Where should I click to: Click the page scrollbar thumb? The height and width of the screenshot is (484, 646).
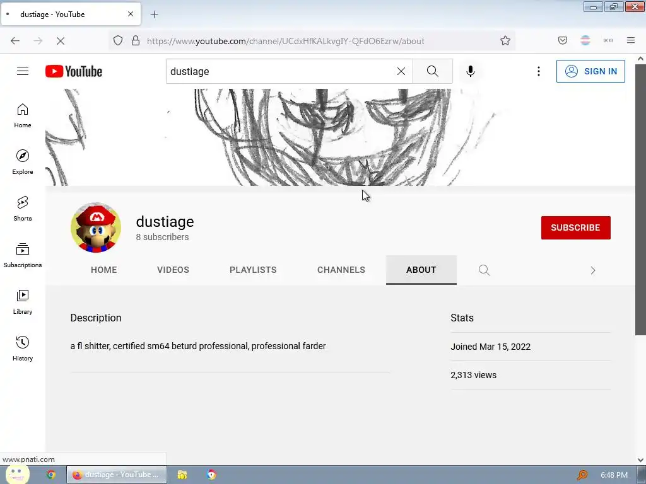click(x=640, y=200)
